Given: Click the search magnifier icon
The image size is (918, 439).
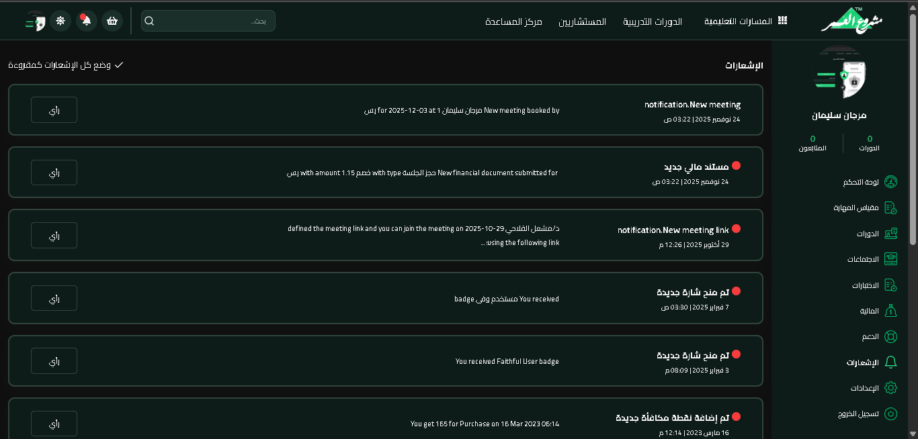Looking at the screenshot, I should [x=149, y=21].
